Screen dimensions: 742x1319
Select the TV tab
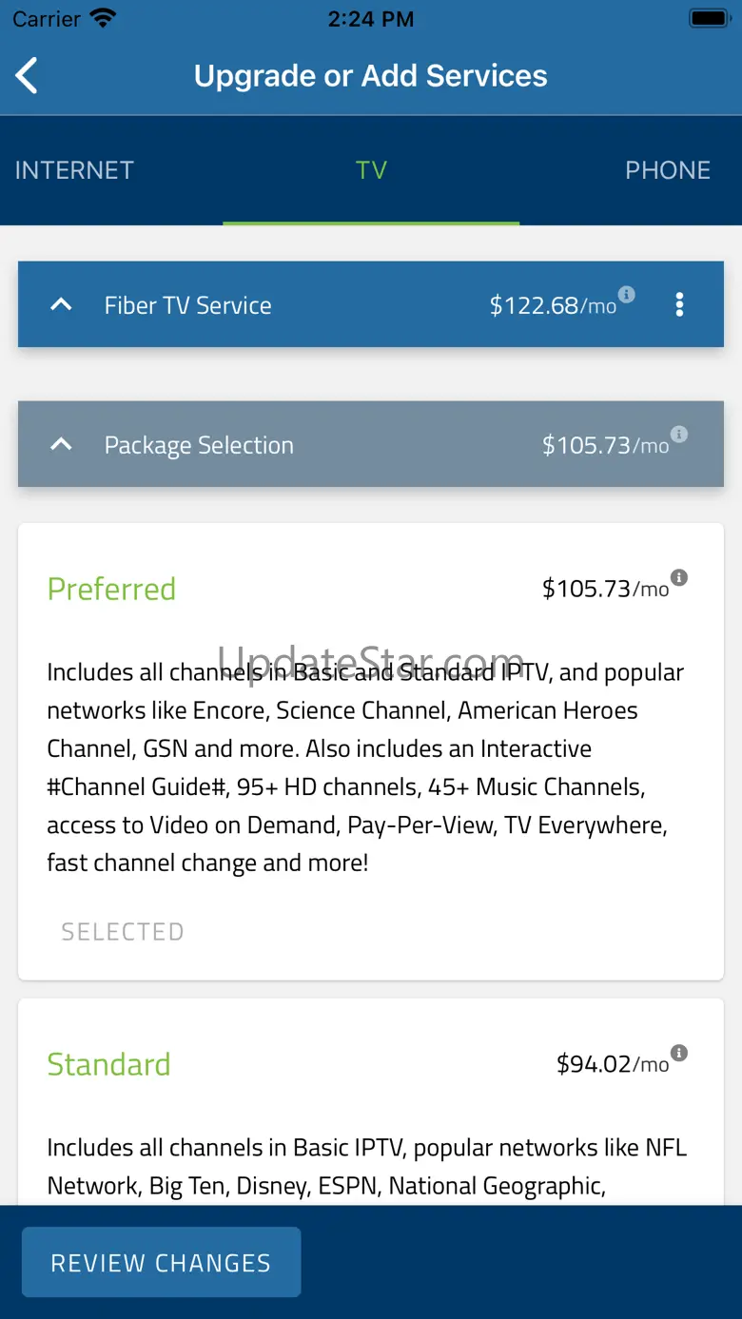click(x=371, y=170)
